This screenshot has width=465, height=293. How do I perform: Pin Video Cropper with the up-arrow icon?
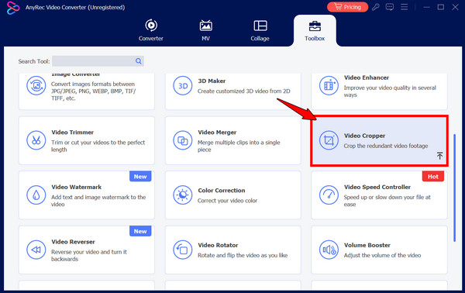click(x=439, y=156)
